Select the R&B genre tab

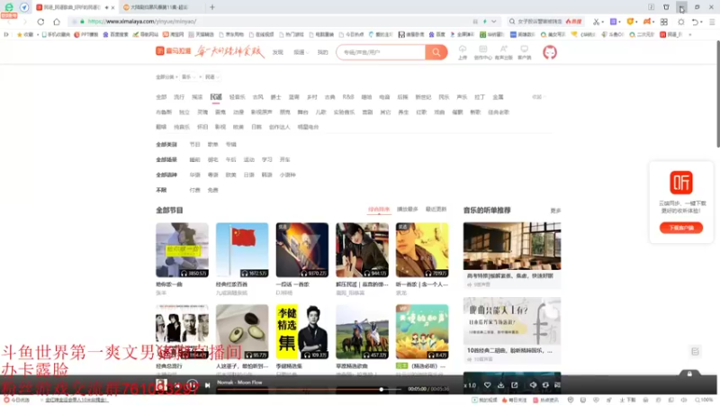pyautogui.click(x=348, y=97)
